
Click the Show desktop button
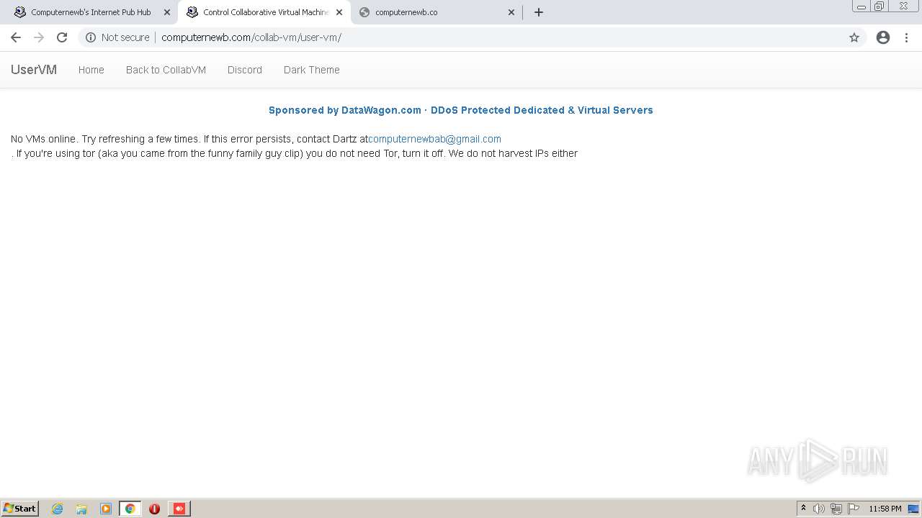(x=914, y=509)
